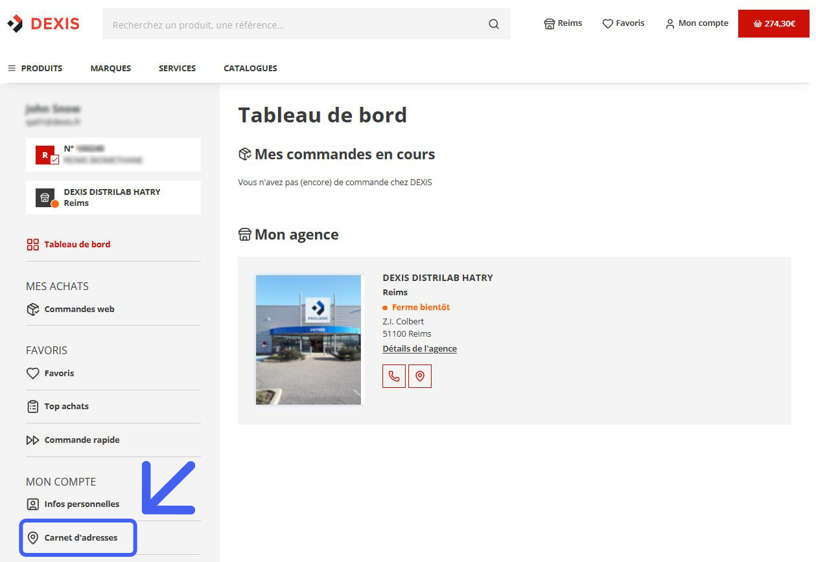The height and width of the screenshot is (562, 816).
Task: Open Détails de l'agence link
Action: click(x=419, y=349)
